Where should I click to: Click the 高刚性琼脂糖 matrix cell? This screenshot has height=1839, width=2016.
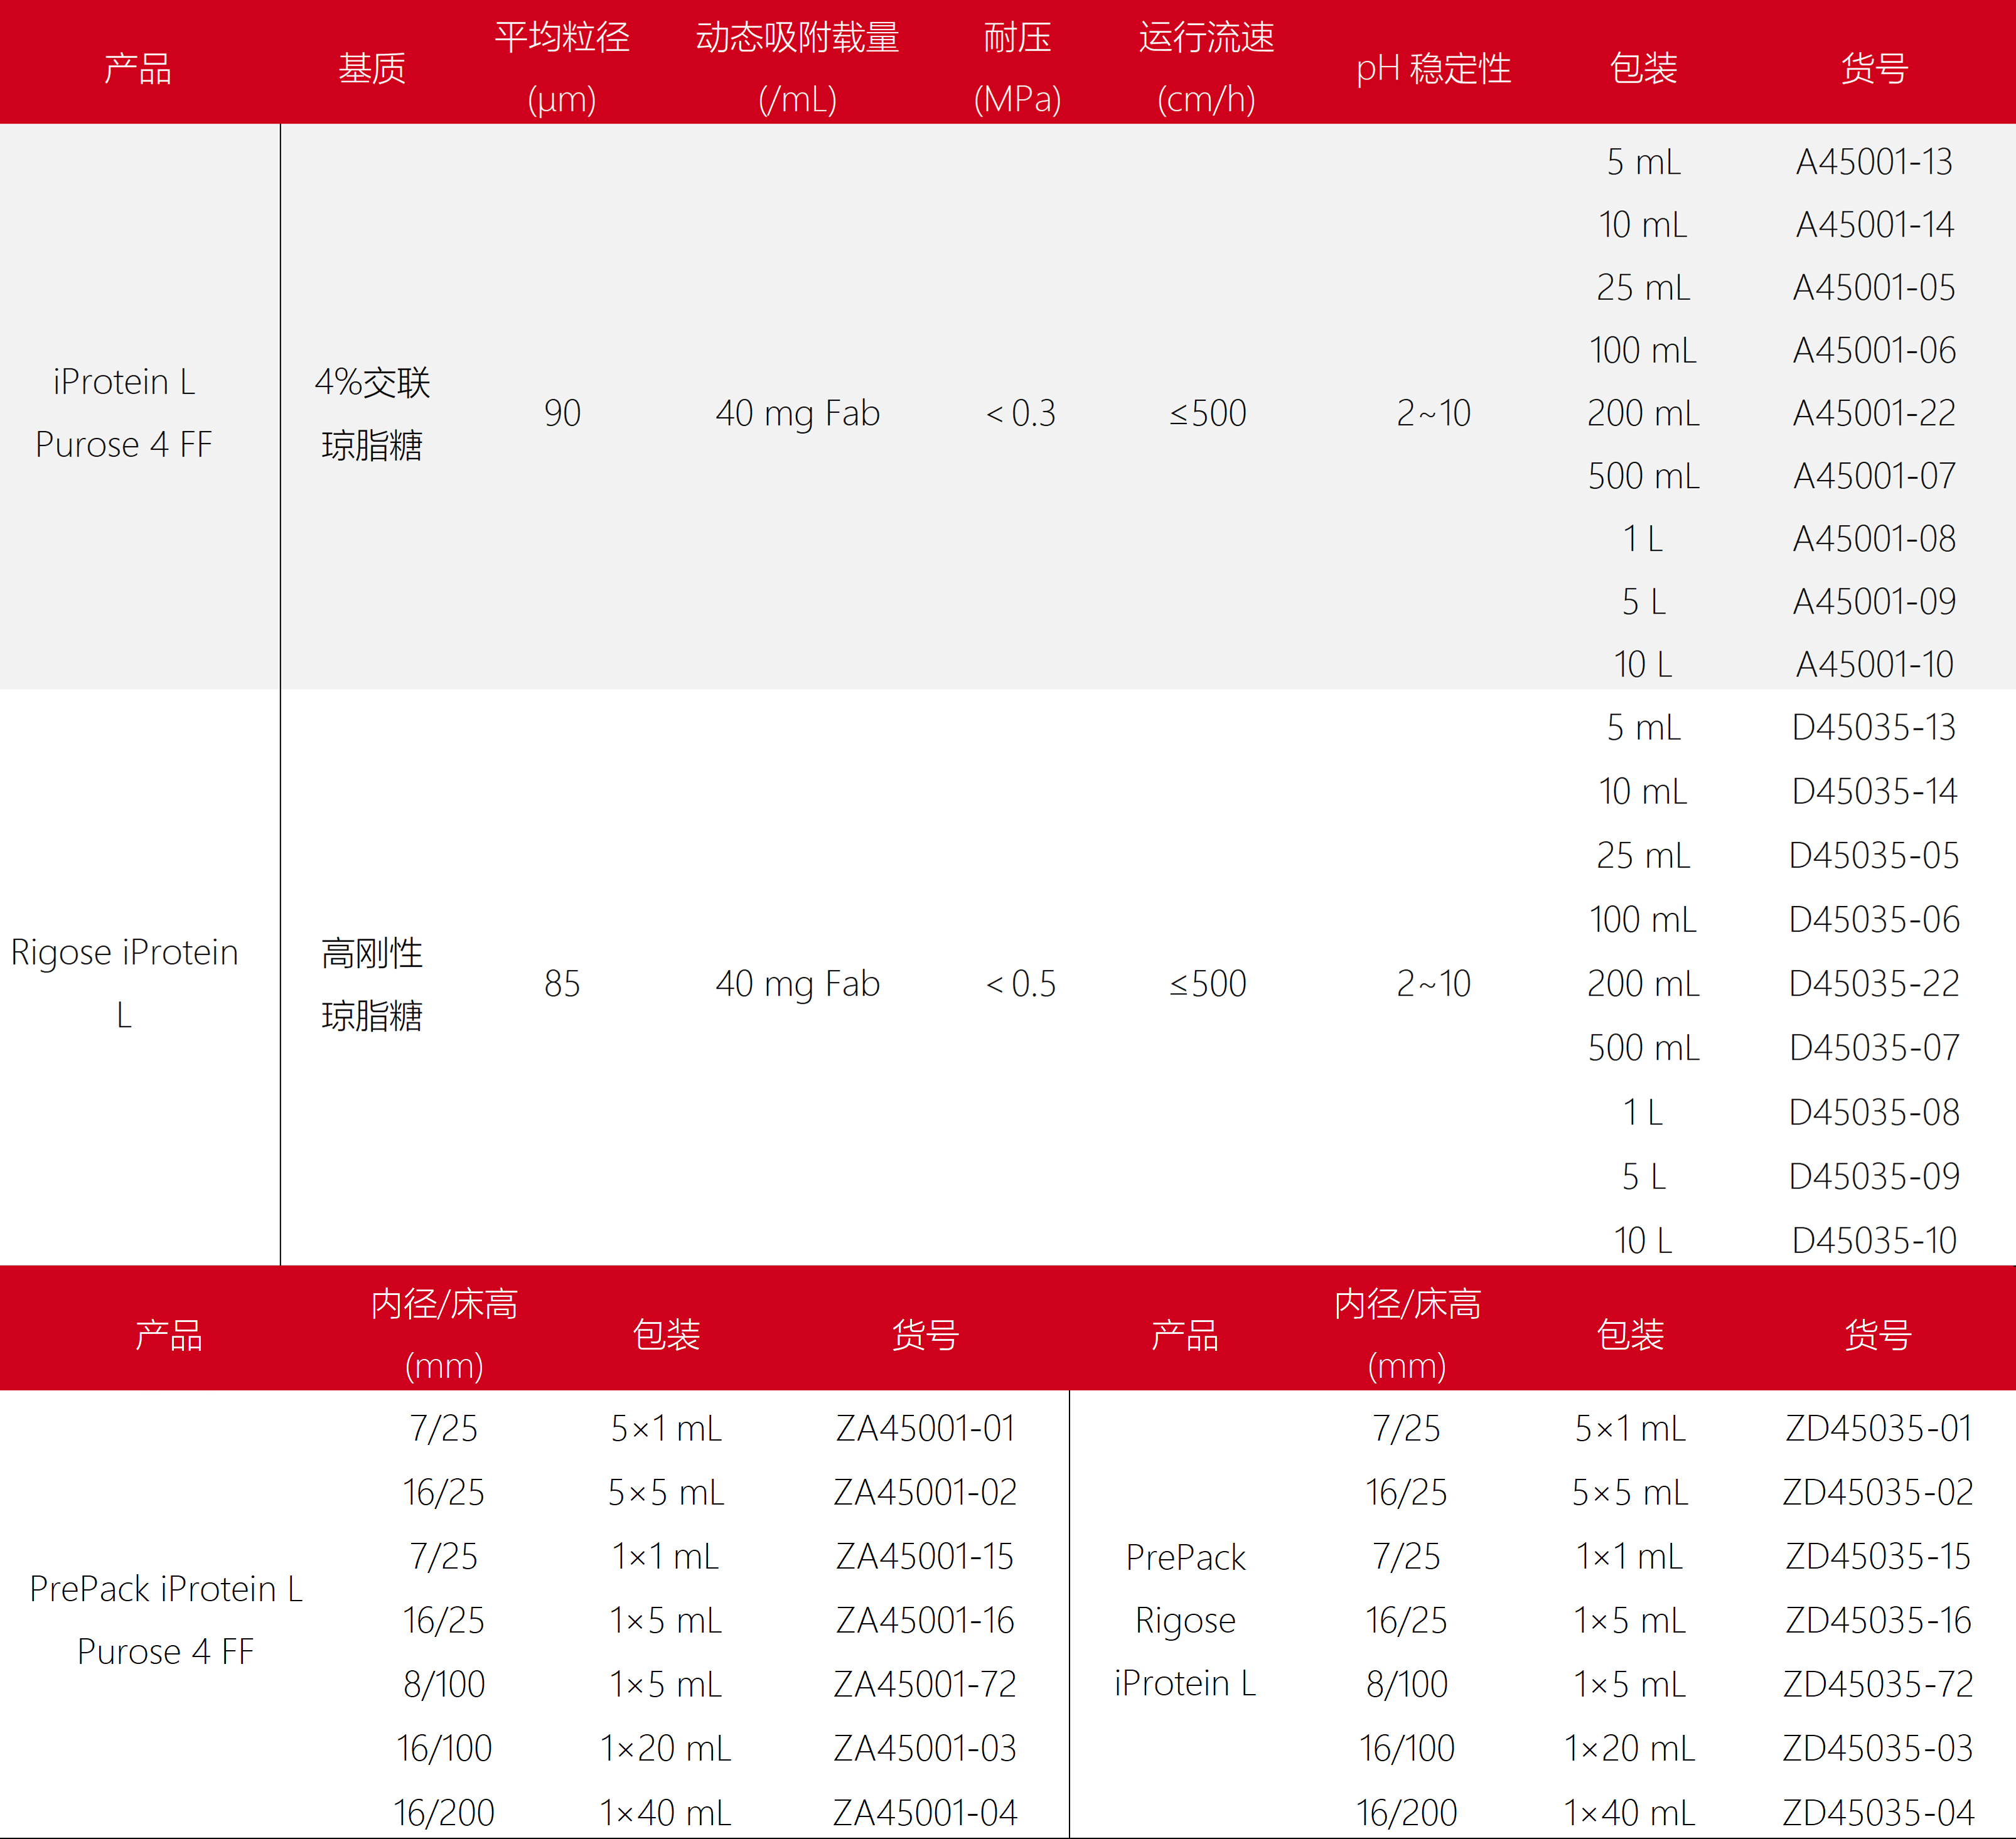click(x=371, y=983)
